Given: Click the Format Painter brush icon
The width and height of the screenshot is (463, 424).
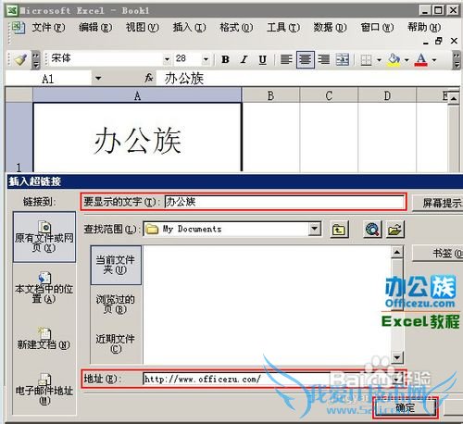Looking at the screenshot, I should tap(20, 59).
